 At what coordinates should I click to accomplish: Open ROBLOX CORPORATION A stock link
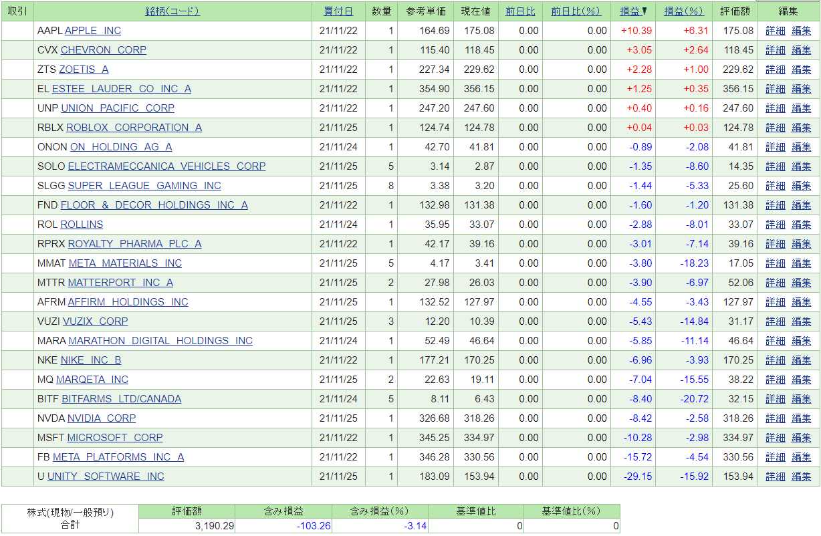tap(134, 128)
